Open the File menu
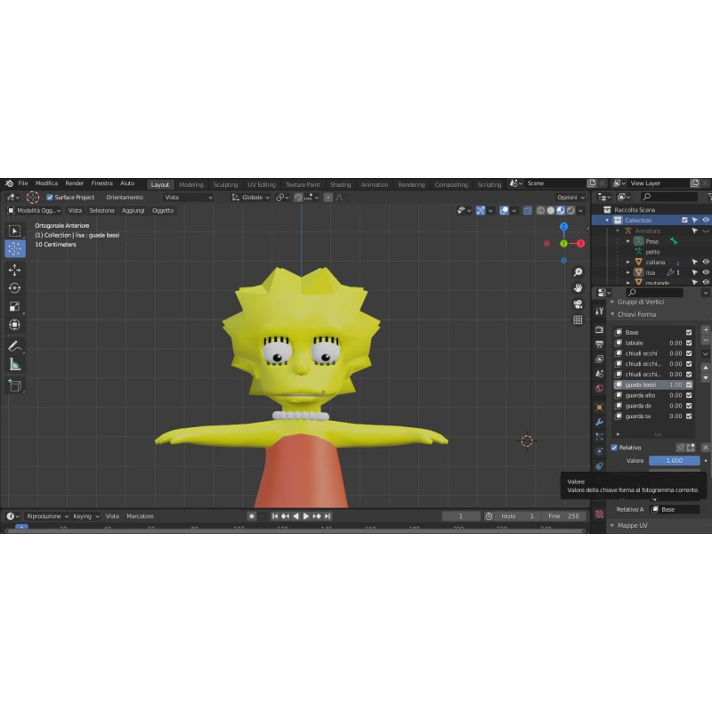 (23, 183)
